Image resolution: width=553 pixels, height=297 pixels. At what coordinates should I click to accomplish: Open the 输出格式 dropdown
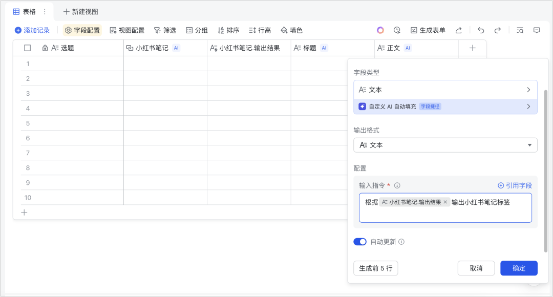coord(445,145)
